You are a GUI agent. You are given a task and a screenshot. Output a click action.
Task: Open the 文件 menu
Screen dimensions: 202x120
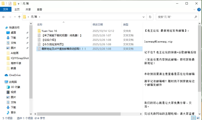[x=6, y=10]
